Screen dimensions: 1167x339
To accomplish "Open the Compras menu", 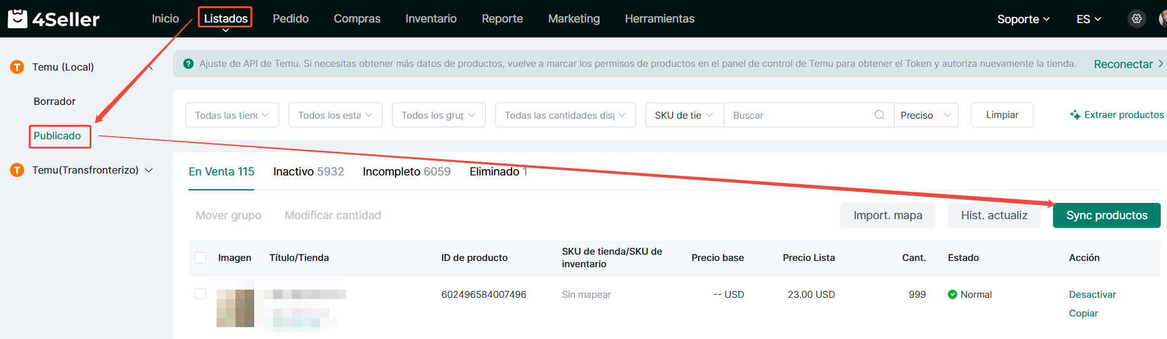I will [357, 19].
